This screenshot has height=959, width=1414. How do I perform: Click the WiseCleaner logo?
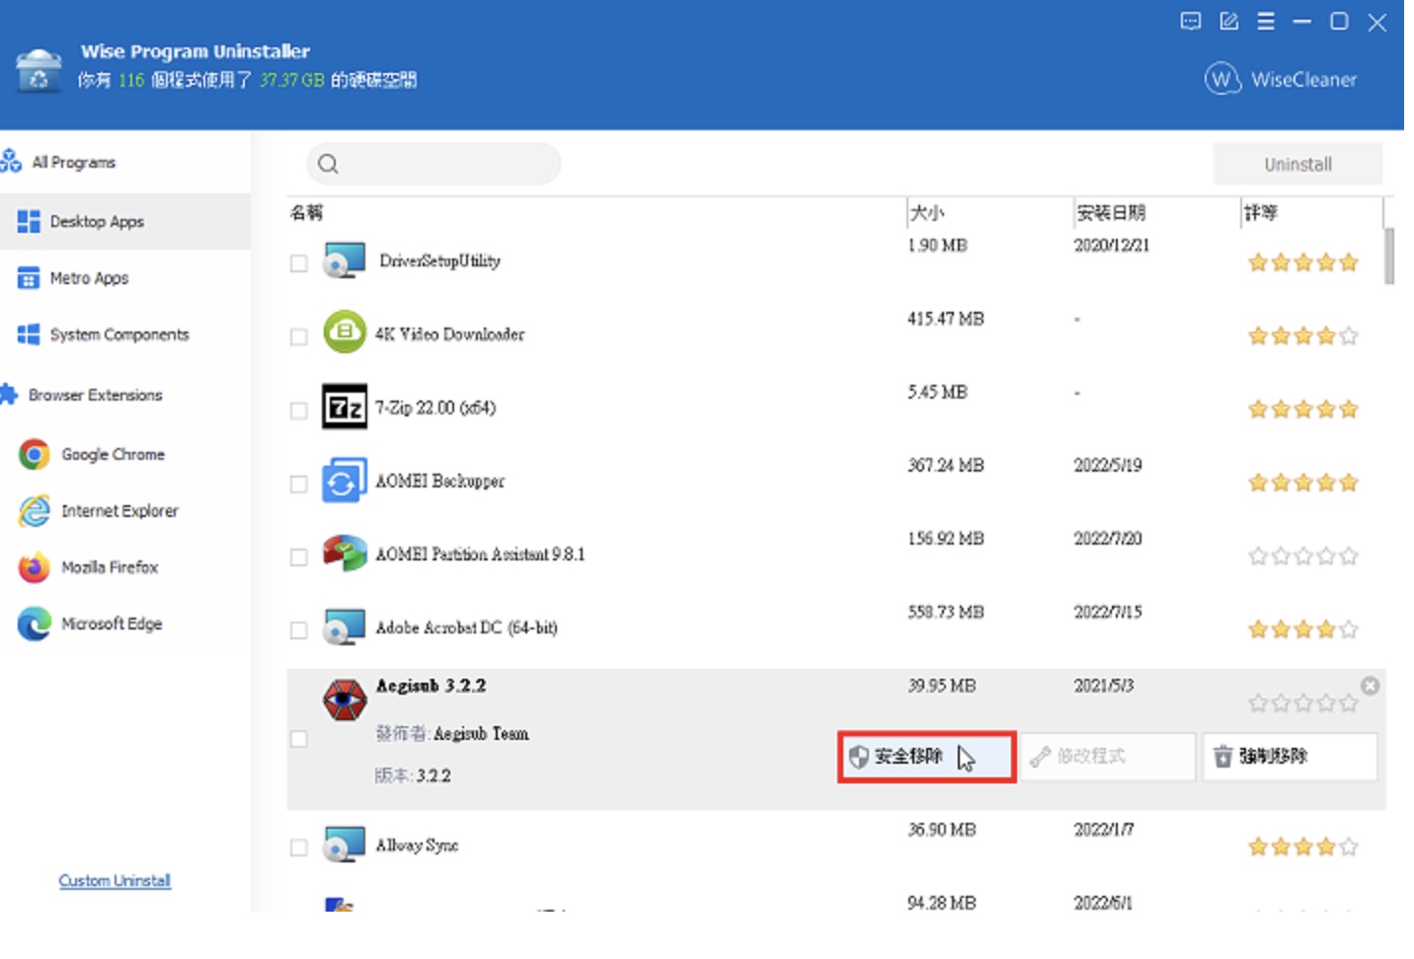point(1281,79)
